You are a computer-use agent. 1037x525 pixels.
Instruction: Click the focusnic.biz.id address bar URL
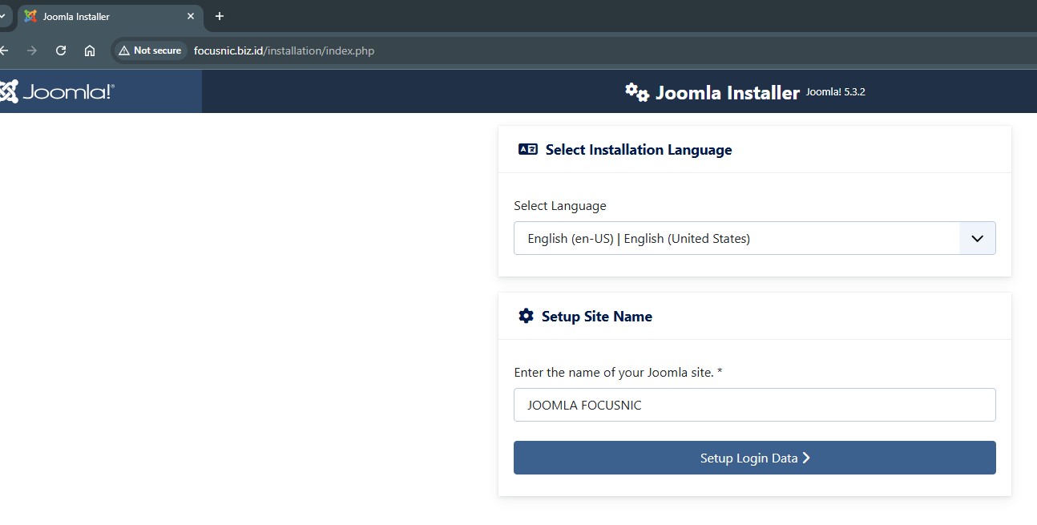[x=284, y=50]
